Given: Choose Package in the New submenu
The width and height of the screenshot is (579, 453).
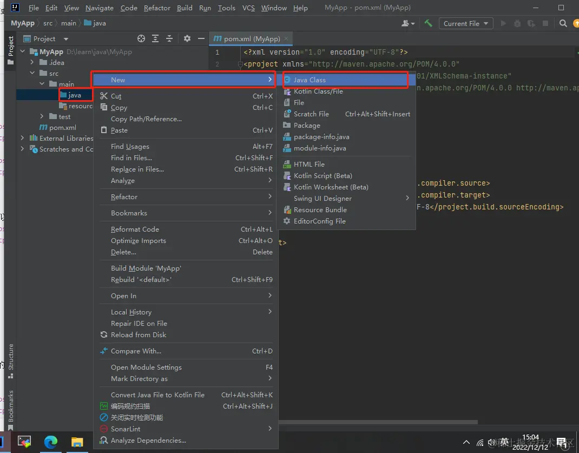Looking at the screenshot, I should (307, 125).
